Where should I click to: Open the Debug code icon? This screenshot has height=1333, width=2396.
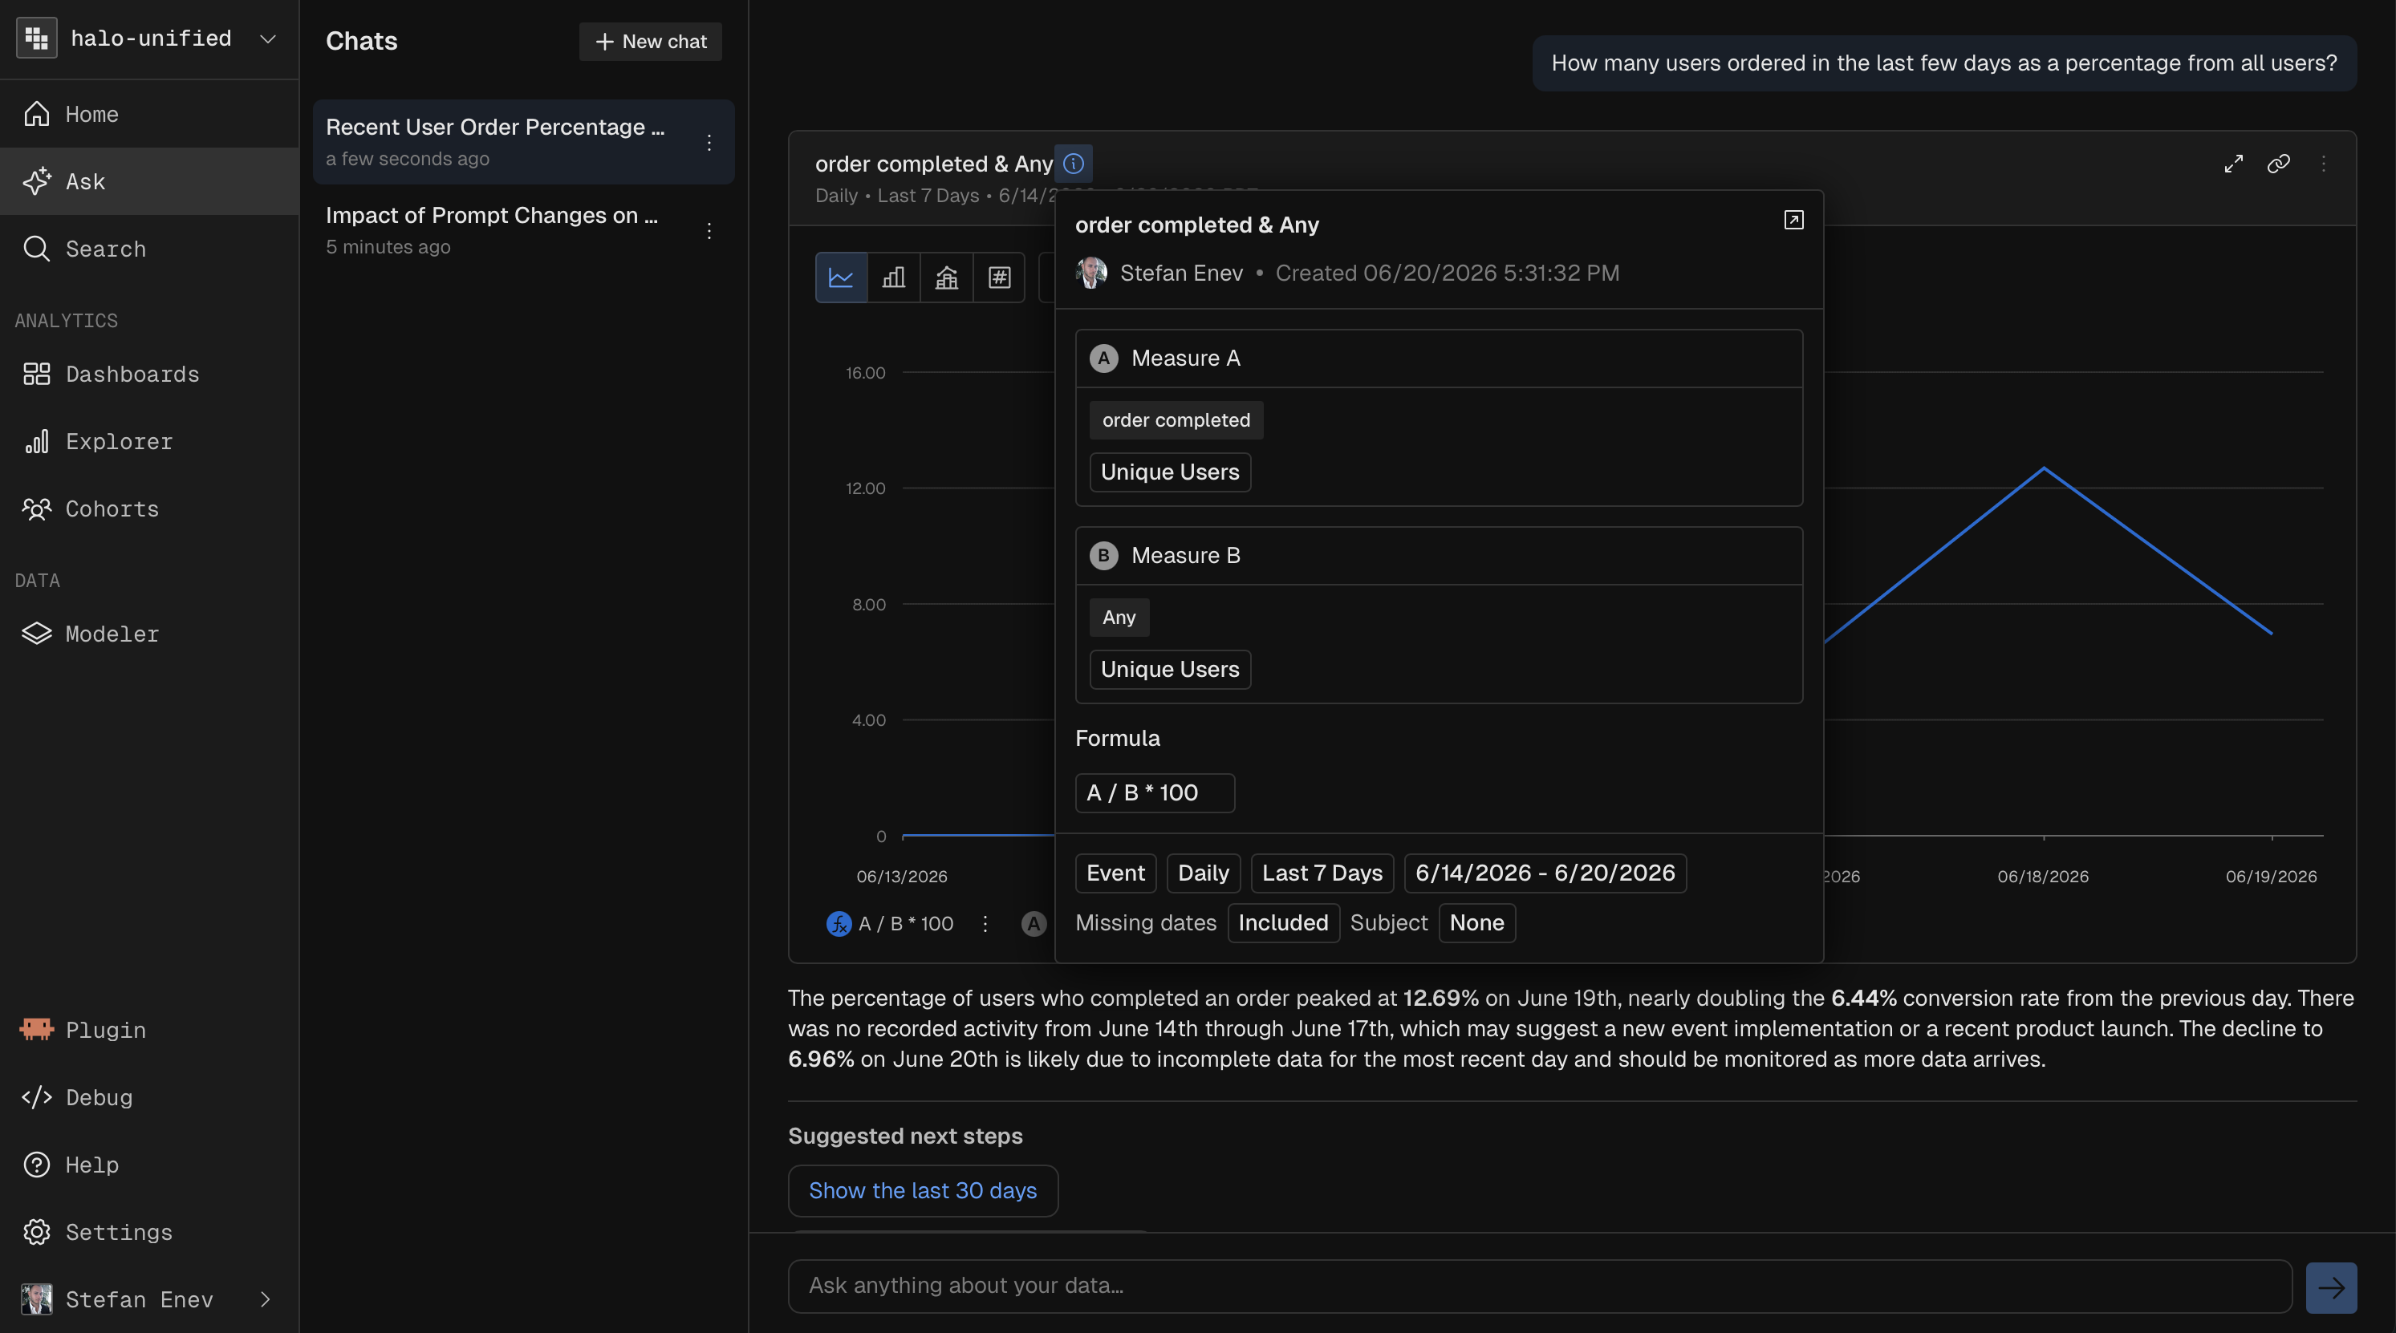click(x=36, y=1097)
